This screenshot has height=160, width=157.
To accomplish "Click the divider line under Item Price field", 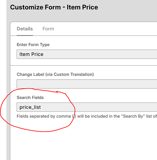I will click(83, 65).
